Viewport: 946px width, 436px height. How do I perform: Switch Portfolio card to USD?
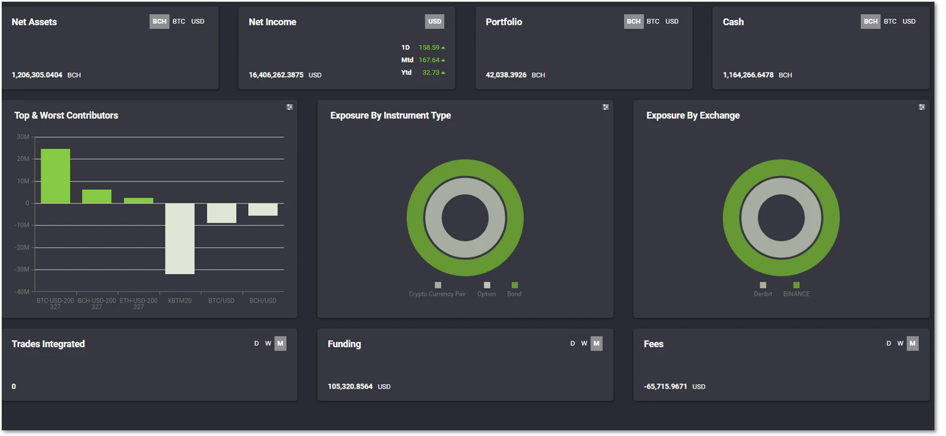pyautogui.click(x=672, y=22)
